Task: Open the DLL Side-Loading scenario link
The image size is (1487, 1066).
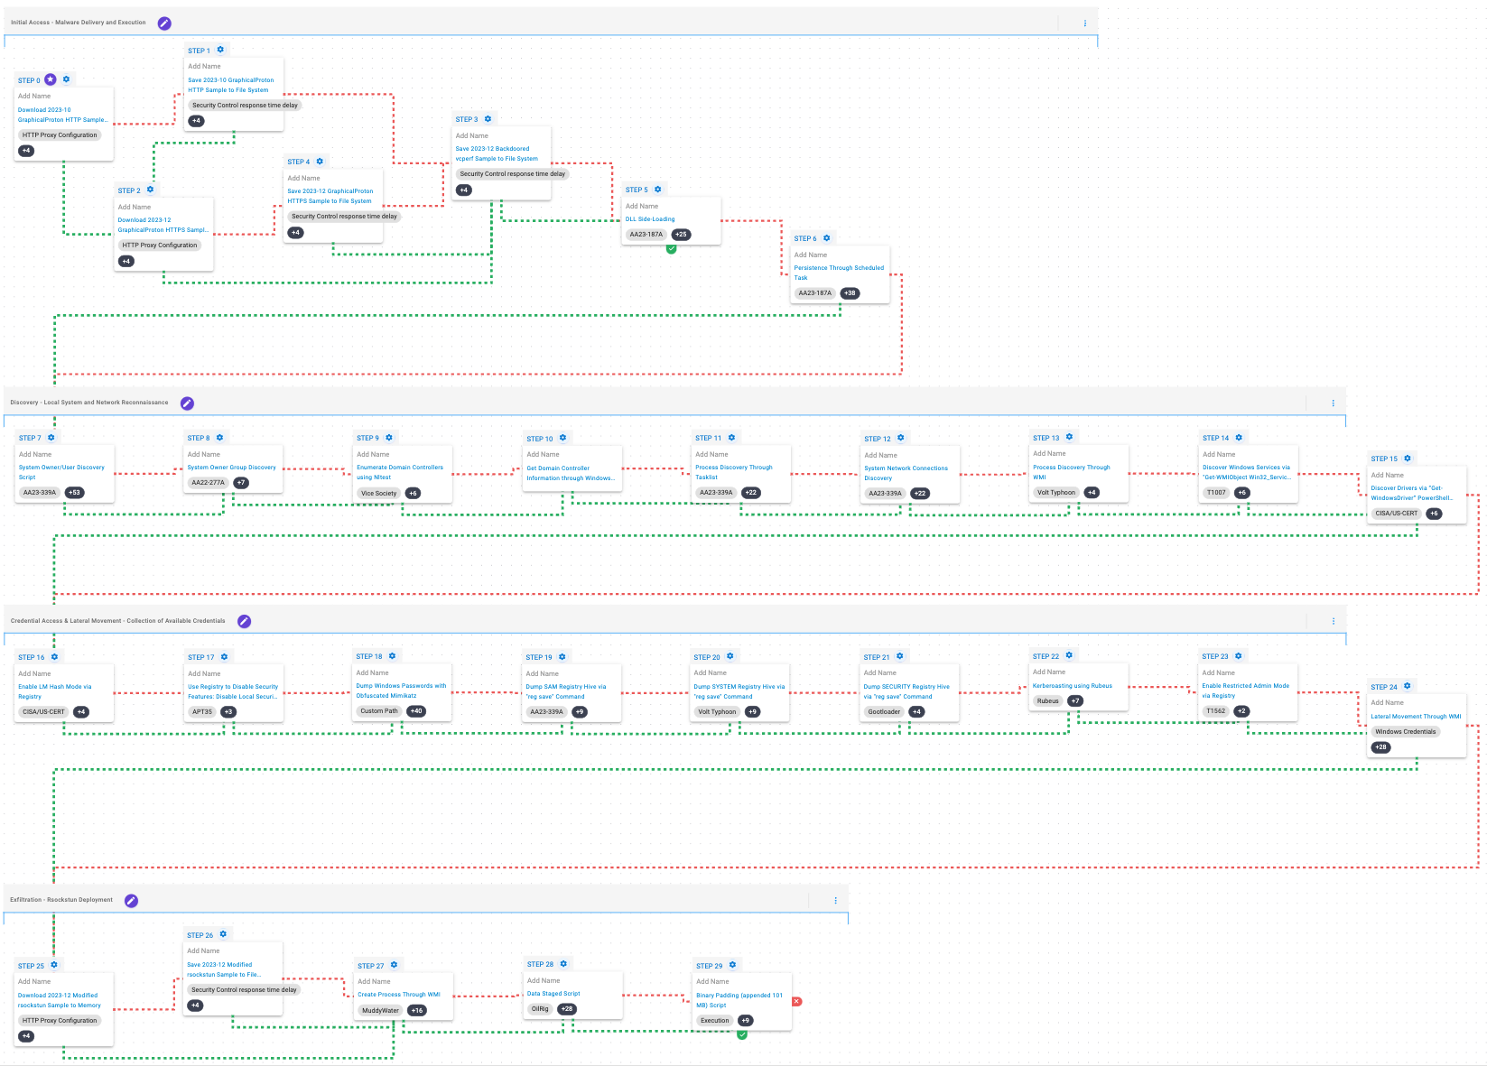Action: (x=650, y=219)
